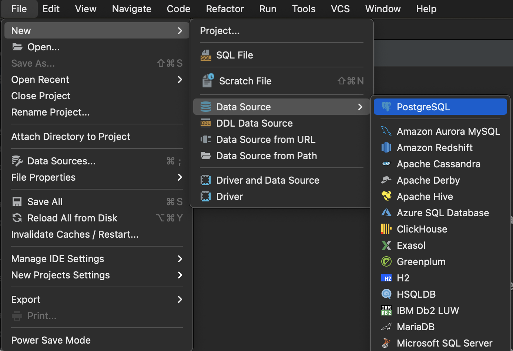The image size is (513, 351).
Task: Select Invalidate Caches / Restart...
Action: [x=97, y=234]
